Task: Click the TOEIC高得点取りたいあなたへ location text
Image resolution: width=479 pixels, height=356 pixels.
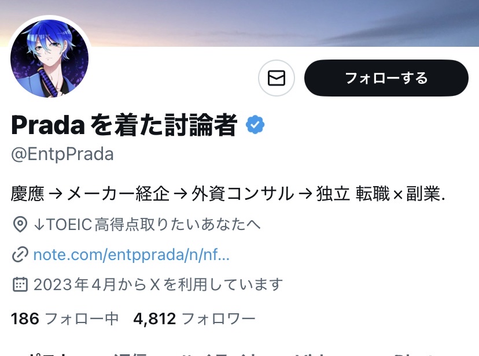Action: tap(147, 224)
